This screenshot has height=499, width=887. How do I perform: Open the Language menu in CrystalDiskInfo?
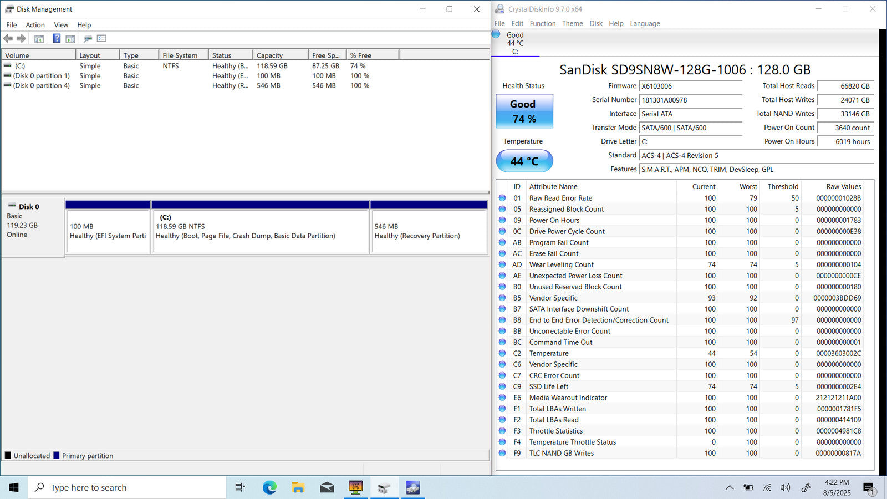tap(645, 23)
